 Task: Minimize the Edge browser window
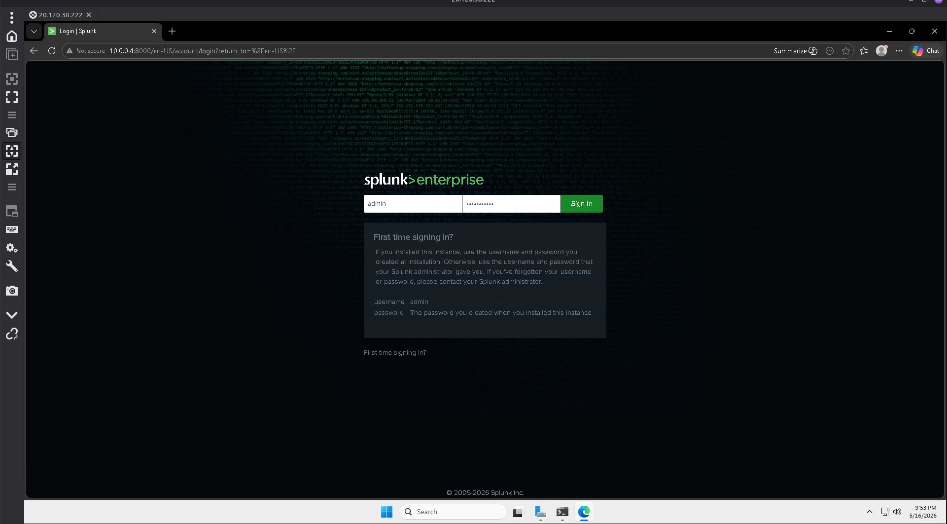(x=889, y=31)
